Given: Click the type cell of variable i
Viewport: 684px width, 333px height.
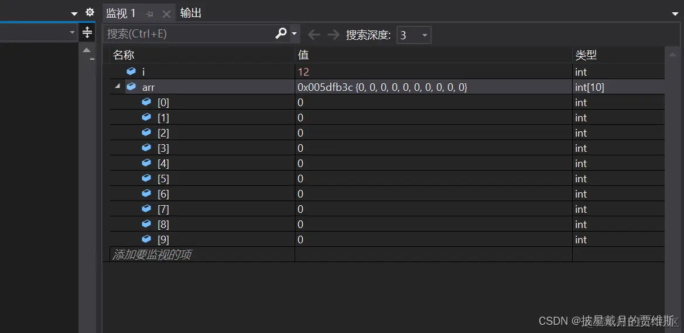Looking at the screenshot, I should tap(618, 72).
